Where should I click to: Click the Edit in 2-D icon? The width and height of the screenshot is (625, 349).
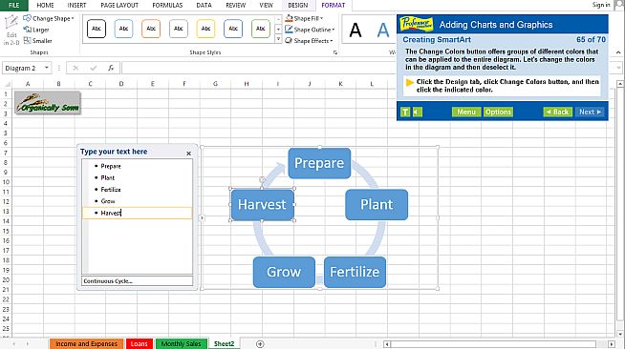click(11, 29)
